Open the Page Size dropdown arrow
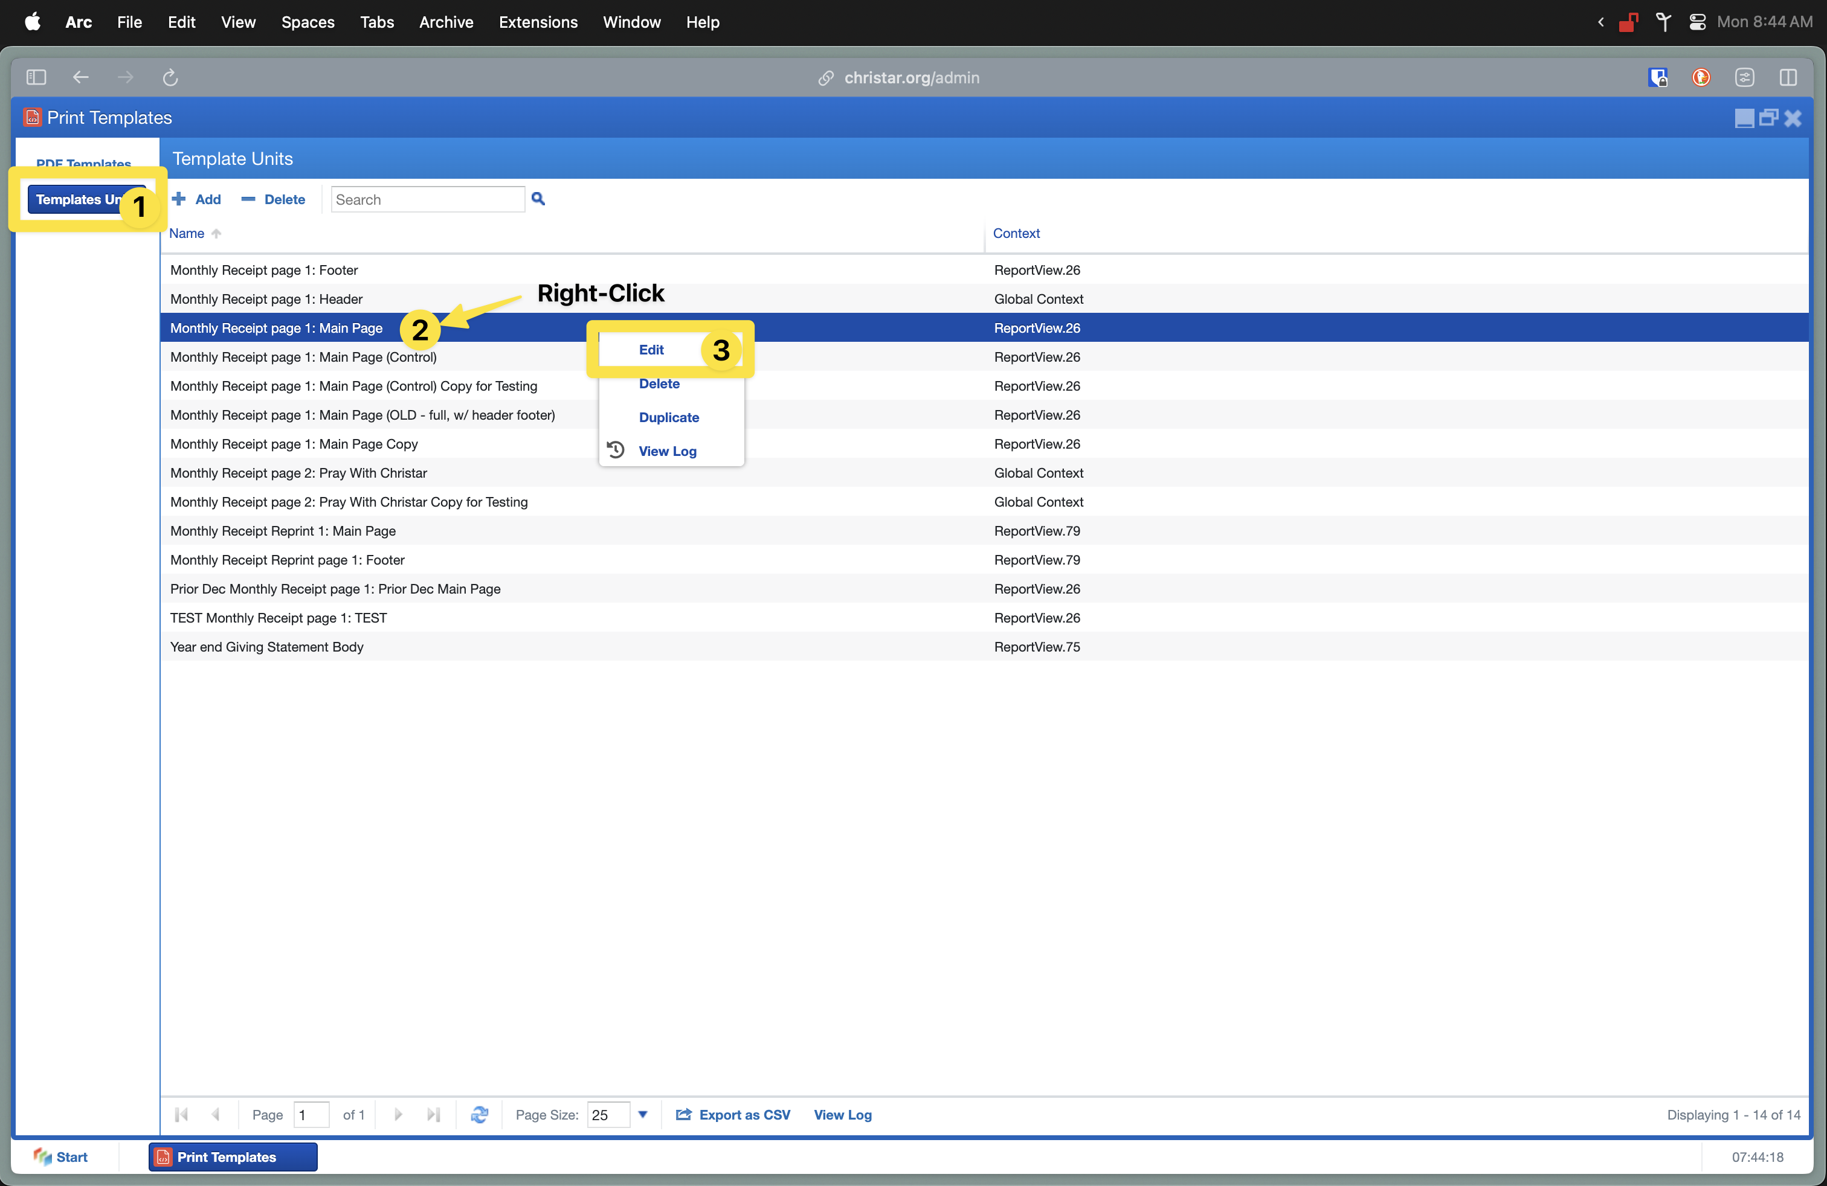1827x1186 pixels. [x=642, y=1115]
